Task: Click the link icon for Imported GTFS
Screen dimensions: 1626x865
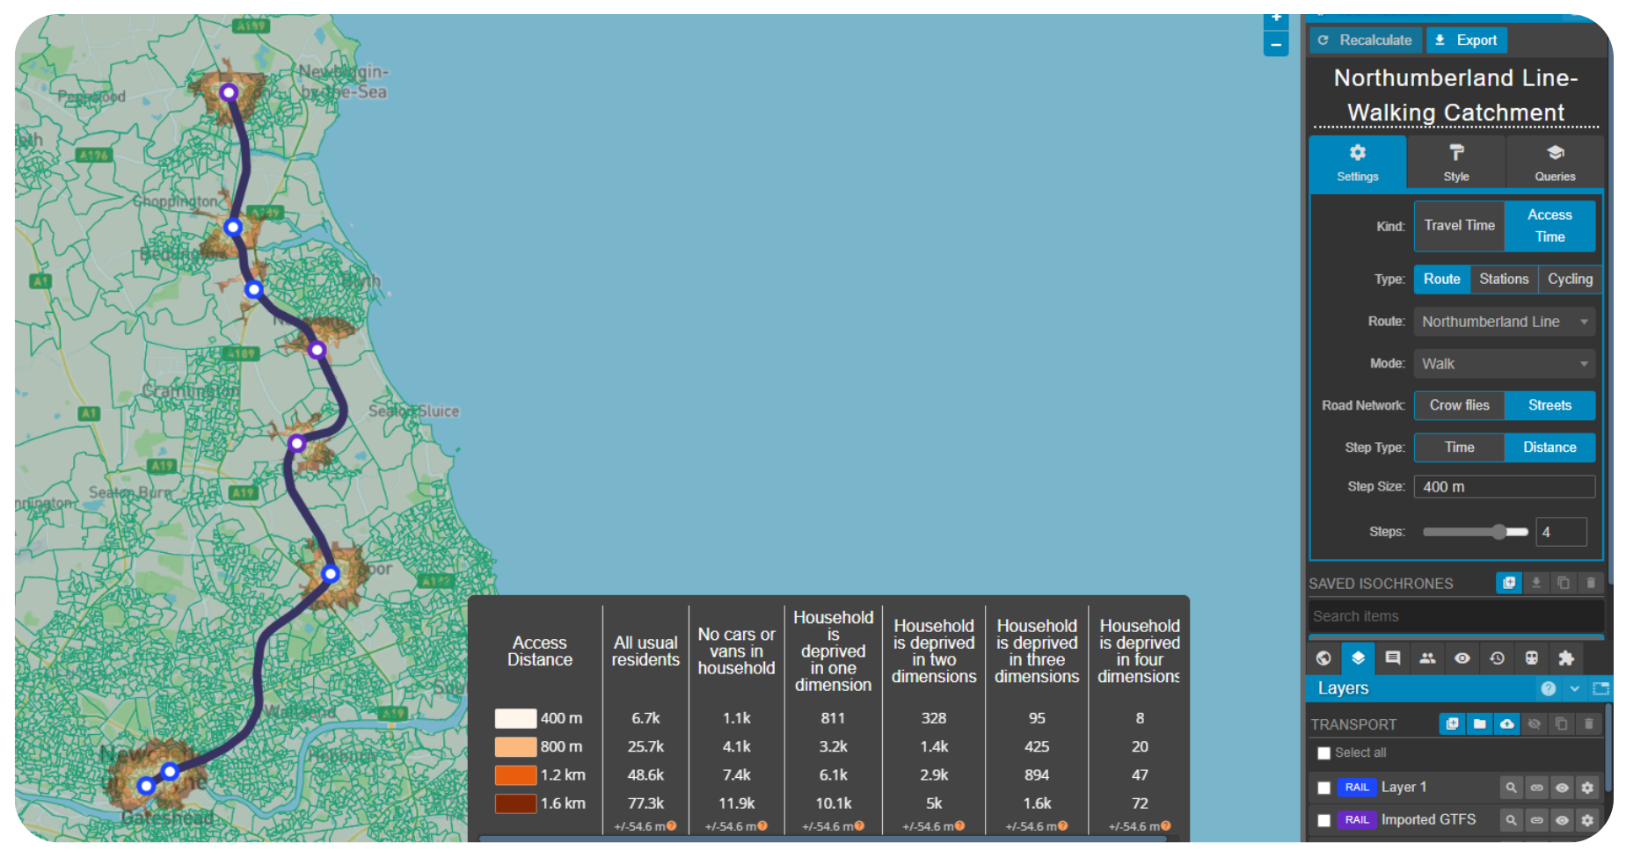Action: [1536, 820]
